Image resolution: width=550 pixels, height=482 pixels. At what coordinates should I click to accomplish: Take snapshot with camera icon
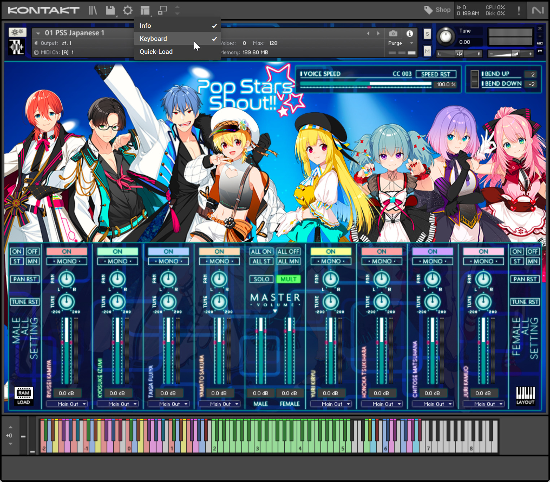[393, 34]
